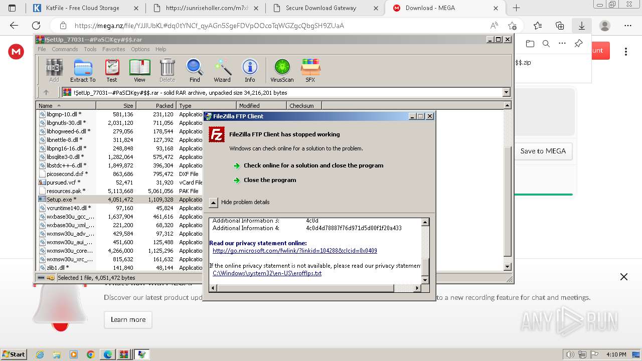
Task: Start VirusScan from the WinRAR toolbar
Action: tap(282, 71)
